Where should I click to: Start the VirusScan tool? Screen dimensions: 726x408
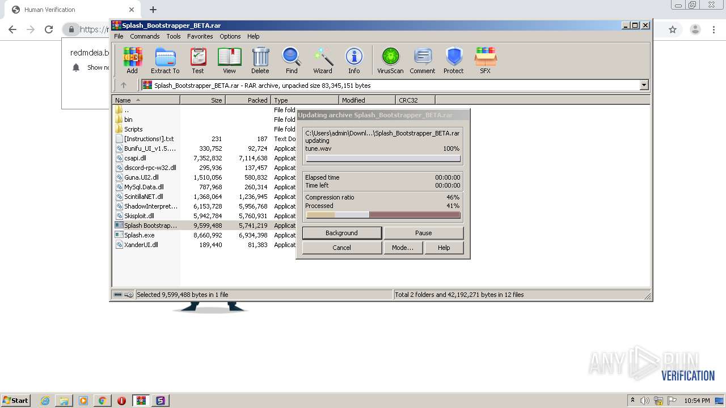[x=390, y=61]
